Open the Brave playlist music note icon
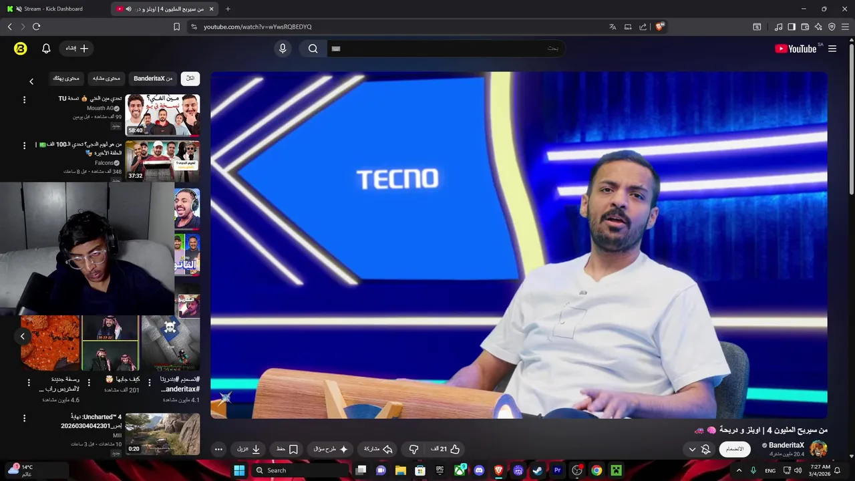This screenshot has height=481, width=855. (778, 27)
